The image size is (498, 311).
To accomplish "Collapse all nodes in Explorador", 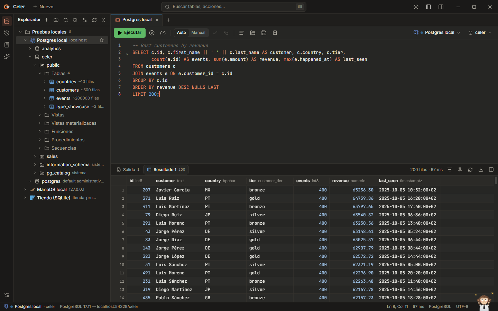I will tap(104, 20).
